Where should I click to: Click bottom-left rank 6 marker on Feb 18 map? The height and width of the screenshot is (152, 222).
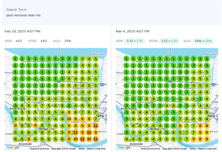click(x=15, y=139)
